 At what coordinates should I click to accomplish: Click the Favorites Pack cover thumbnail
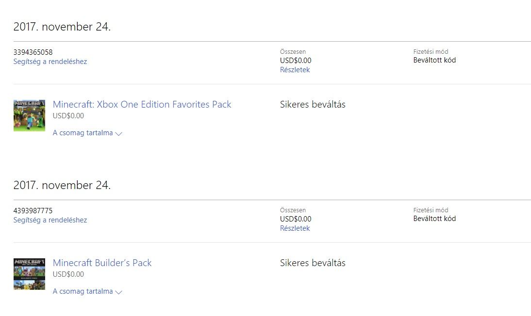pos(29,115)
